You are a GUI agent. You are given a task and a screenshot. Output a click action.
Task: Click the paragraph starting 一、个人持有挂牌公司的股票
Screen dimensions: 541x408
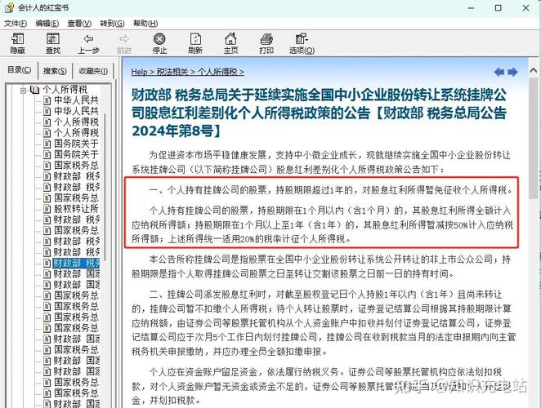click(330, 190)
